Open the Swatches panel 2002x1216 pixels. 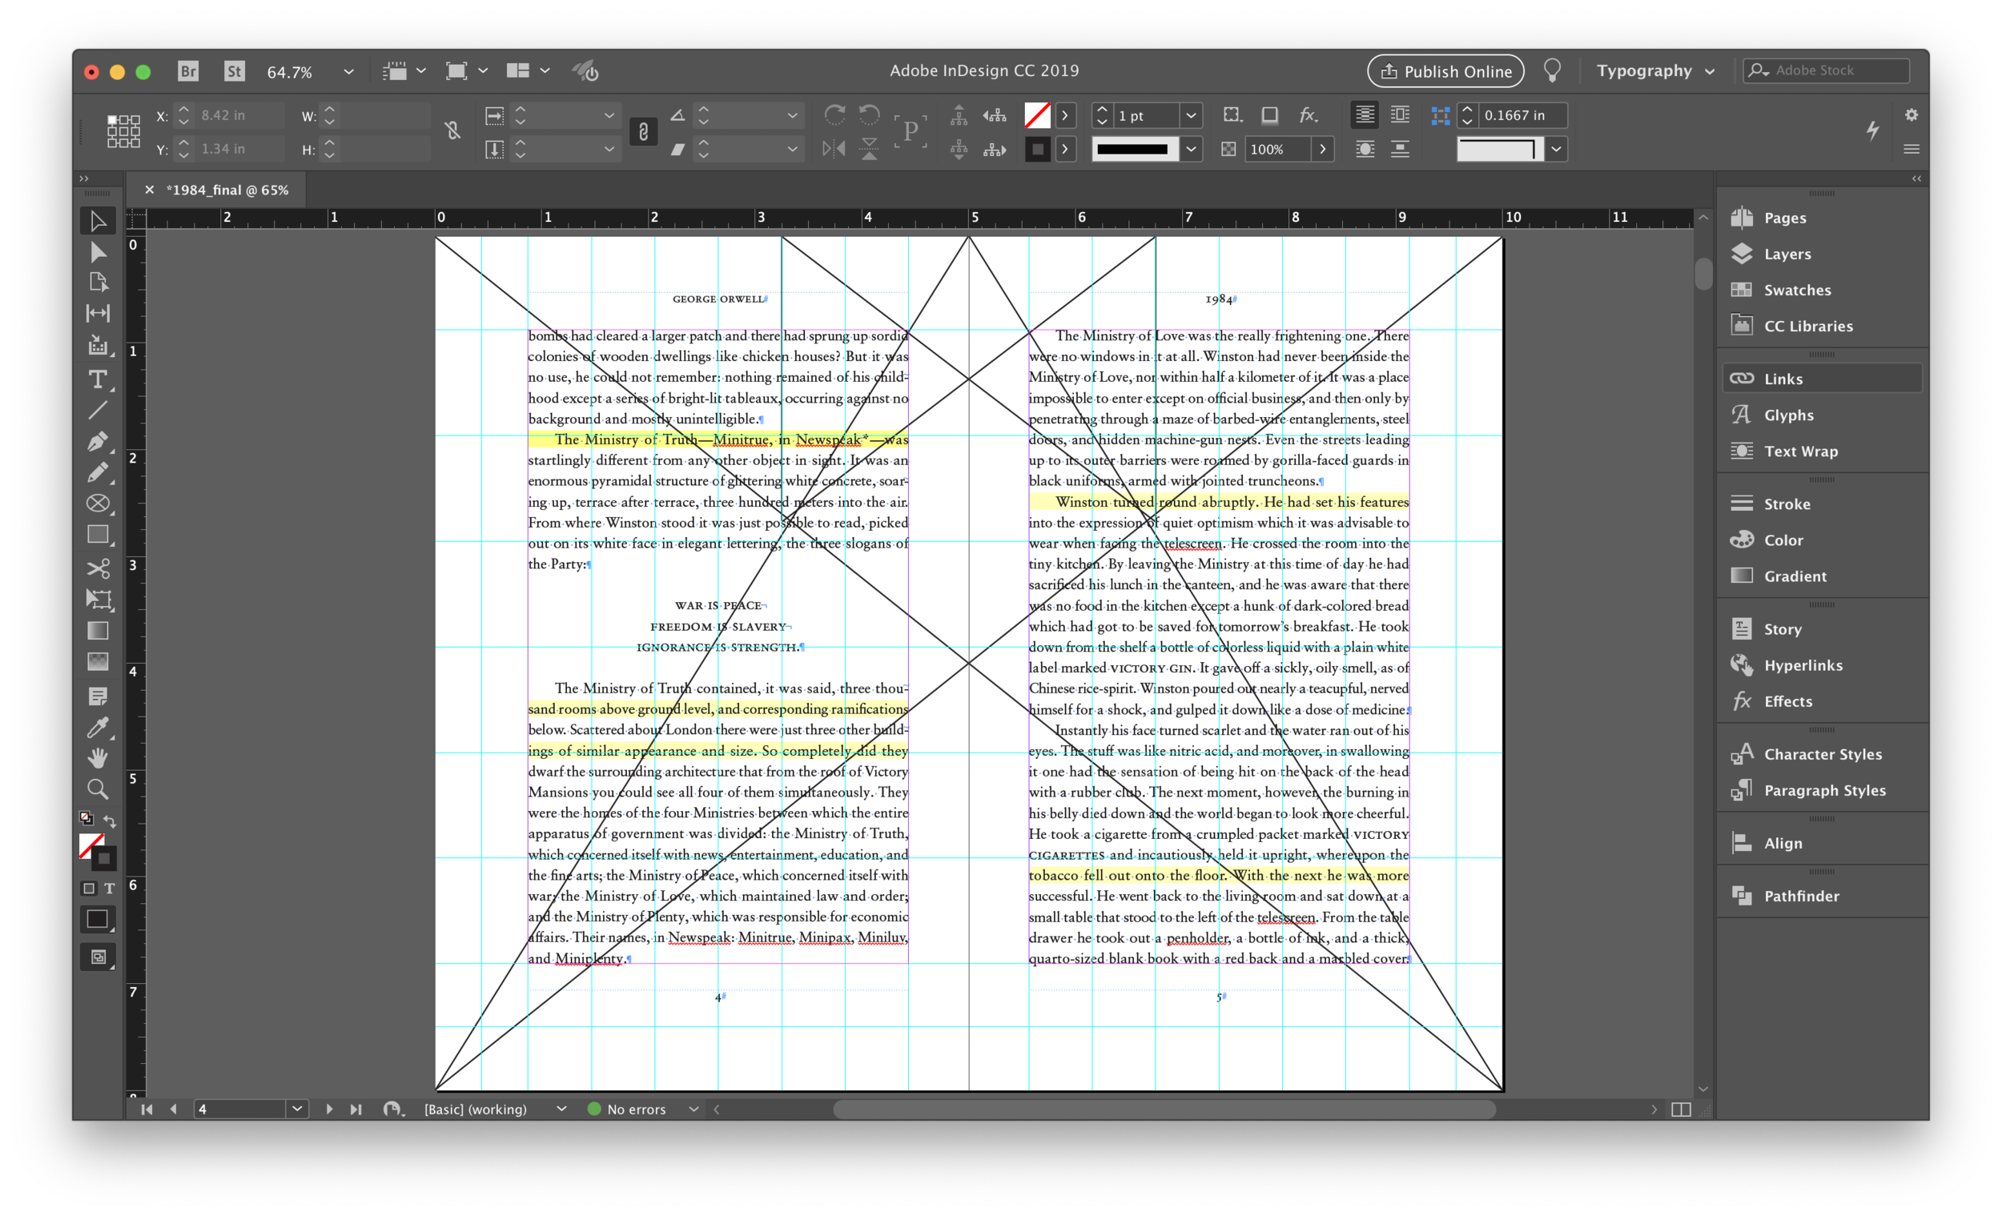pyautogui.click(x=1795, y=289)
